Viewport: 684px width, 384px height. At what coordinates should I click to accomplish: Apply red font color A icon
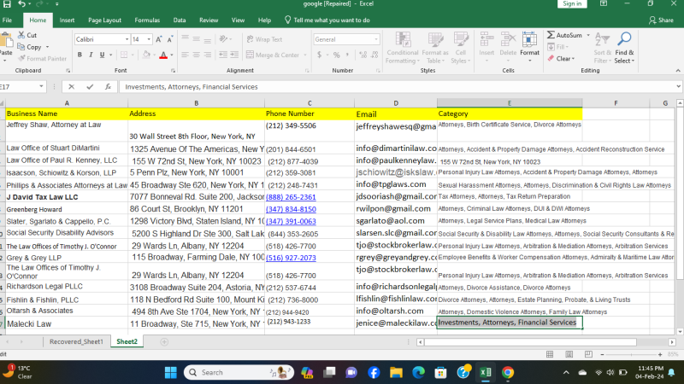[x=163, y=55]
